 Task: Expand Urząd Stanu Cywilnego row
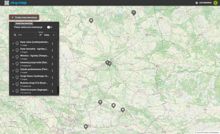tap(13, 77)
